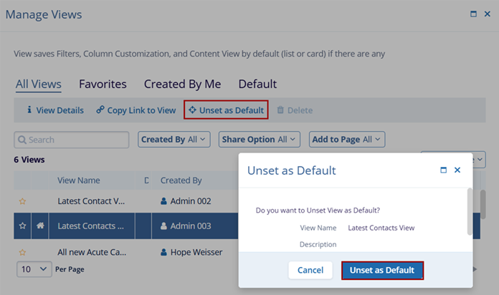Screen dimensions: 499x295
Task: Click View Details info icon
Action: click(29, 110)
